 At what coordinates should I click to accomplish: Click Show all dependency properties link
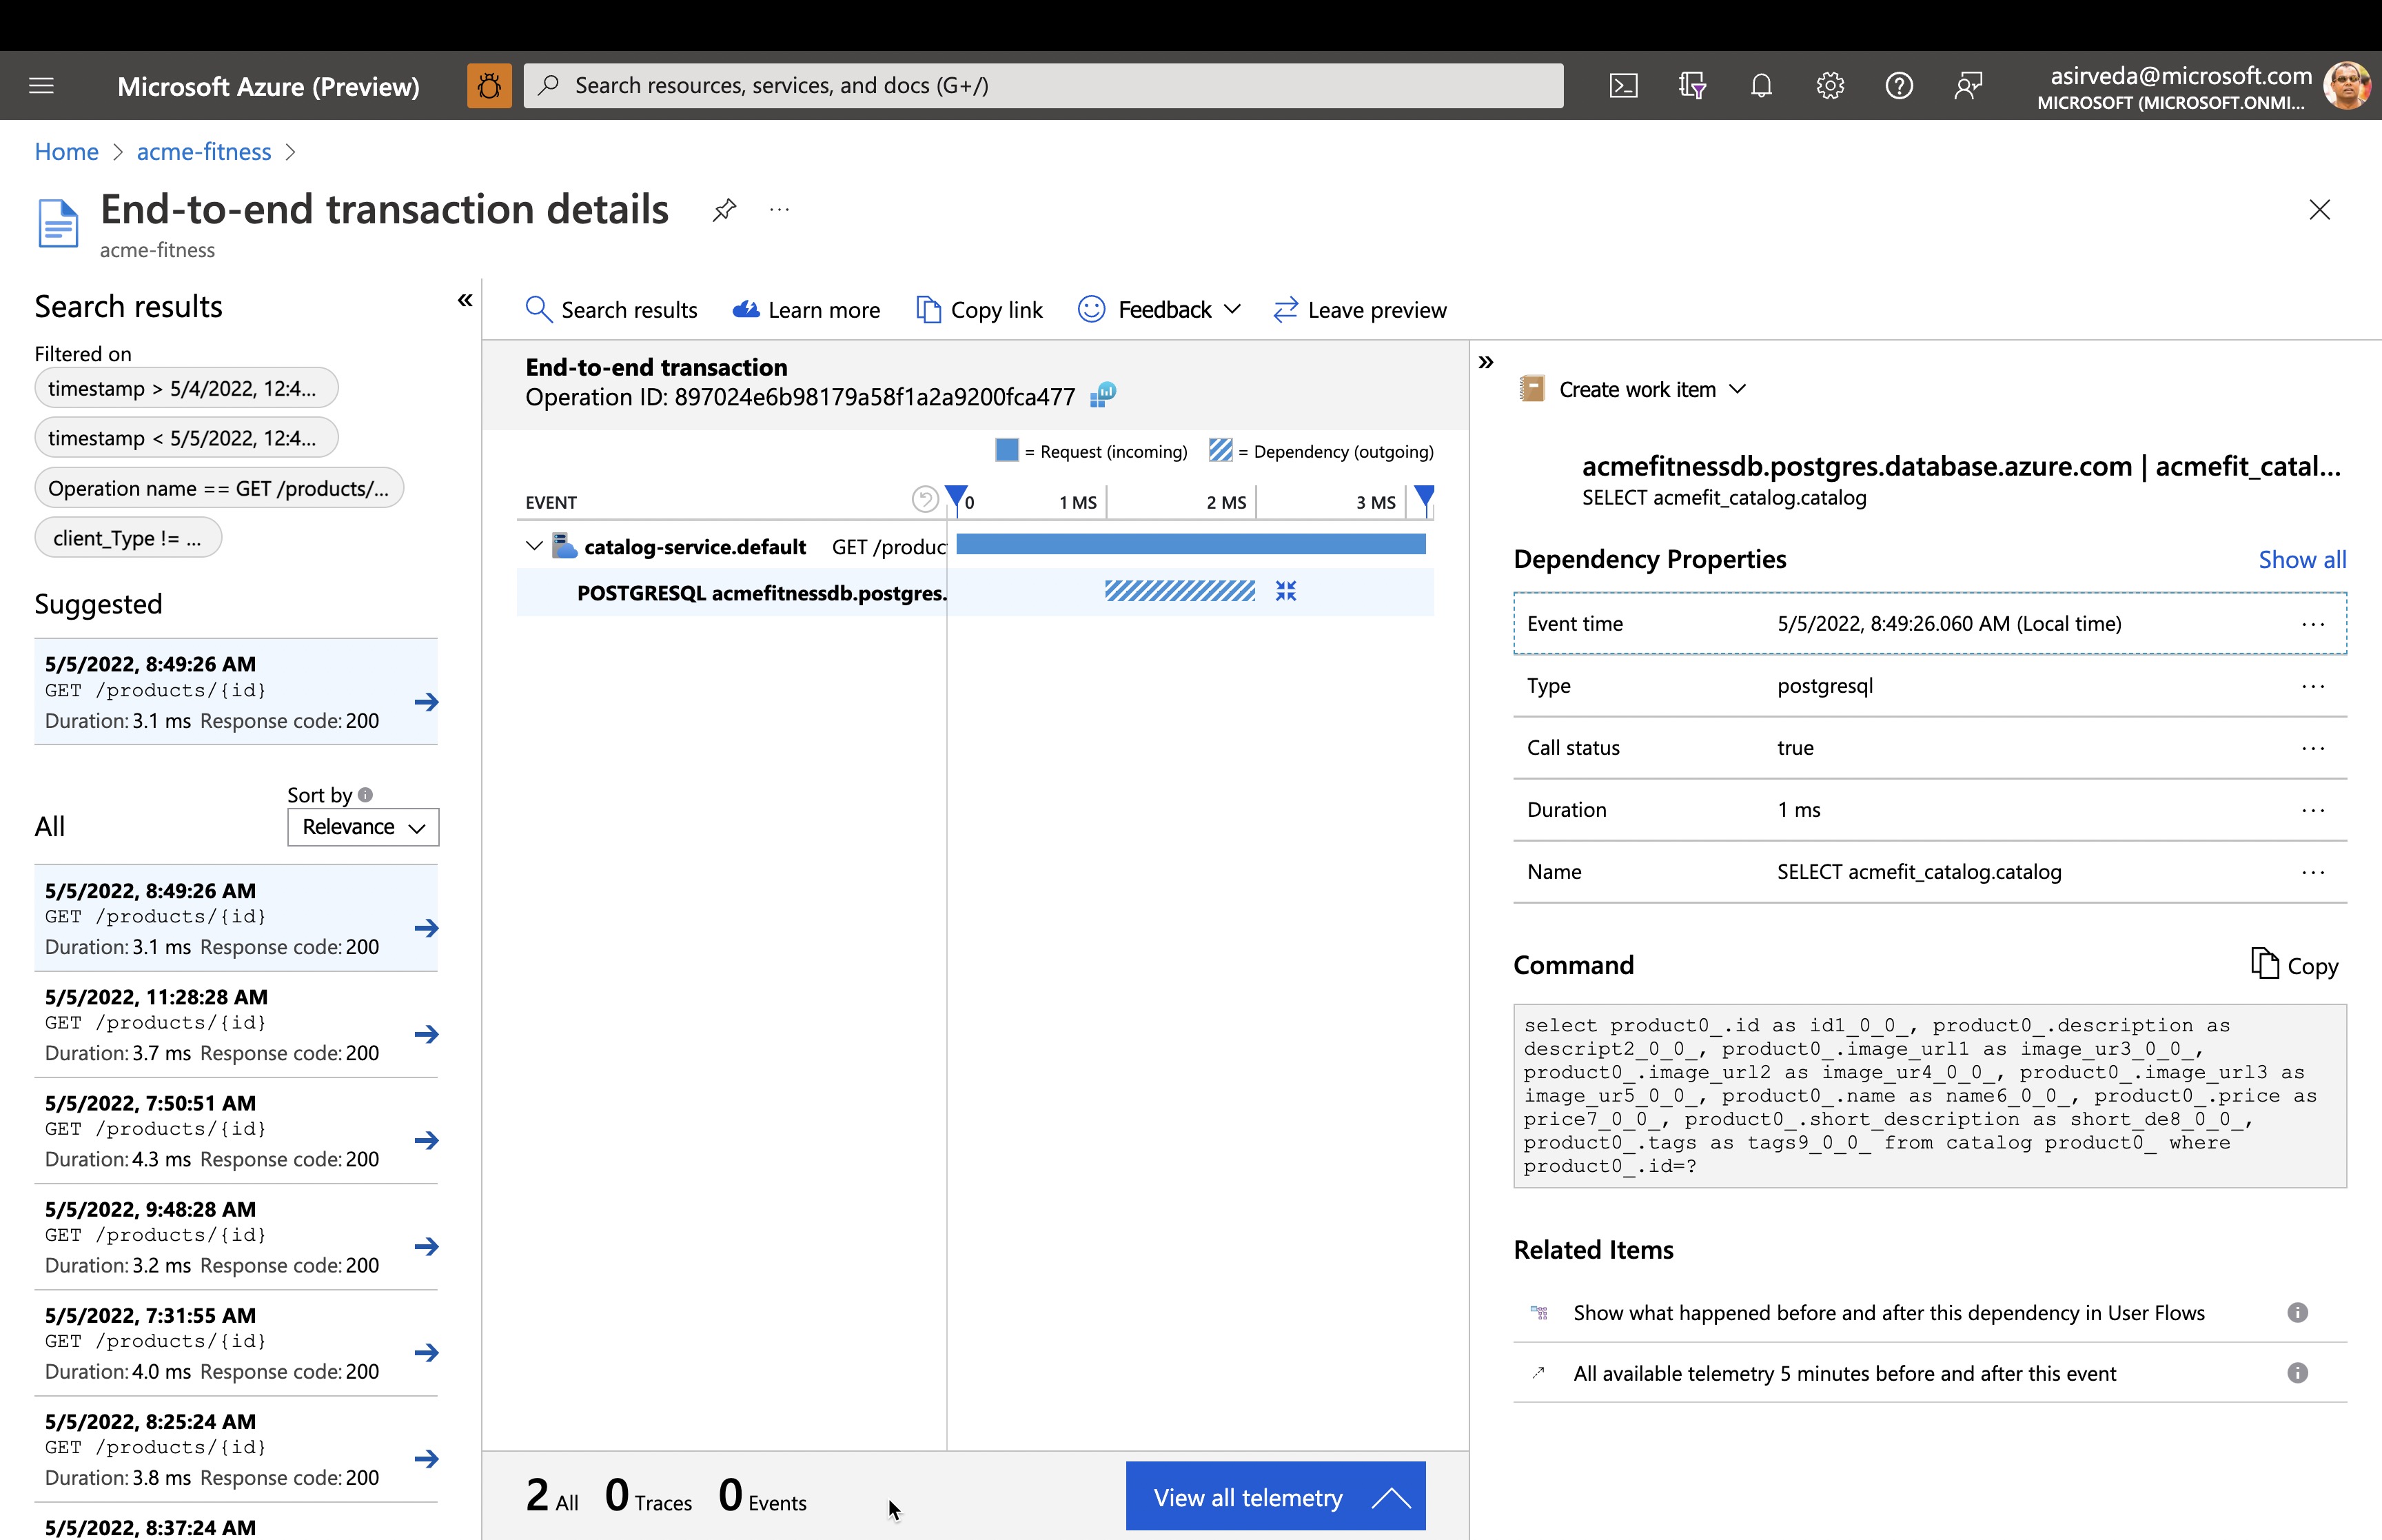pyautogui.click(x=2301, y=559)
